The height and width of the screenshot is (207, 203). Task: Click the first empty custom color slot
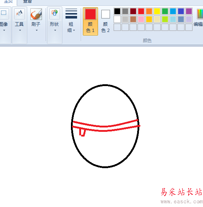(x=117, y=27)
